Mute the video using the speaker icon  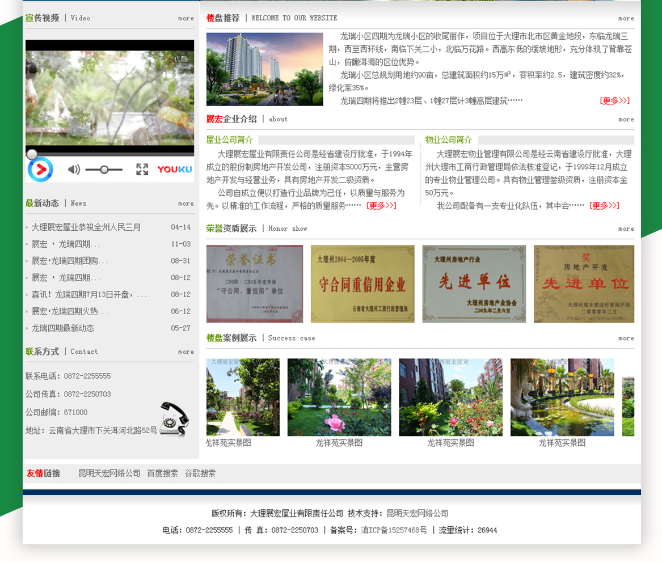tap(74, 170)
